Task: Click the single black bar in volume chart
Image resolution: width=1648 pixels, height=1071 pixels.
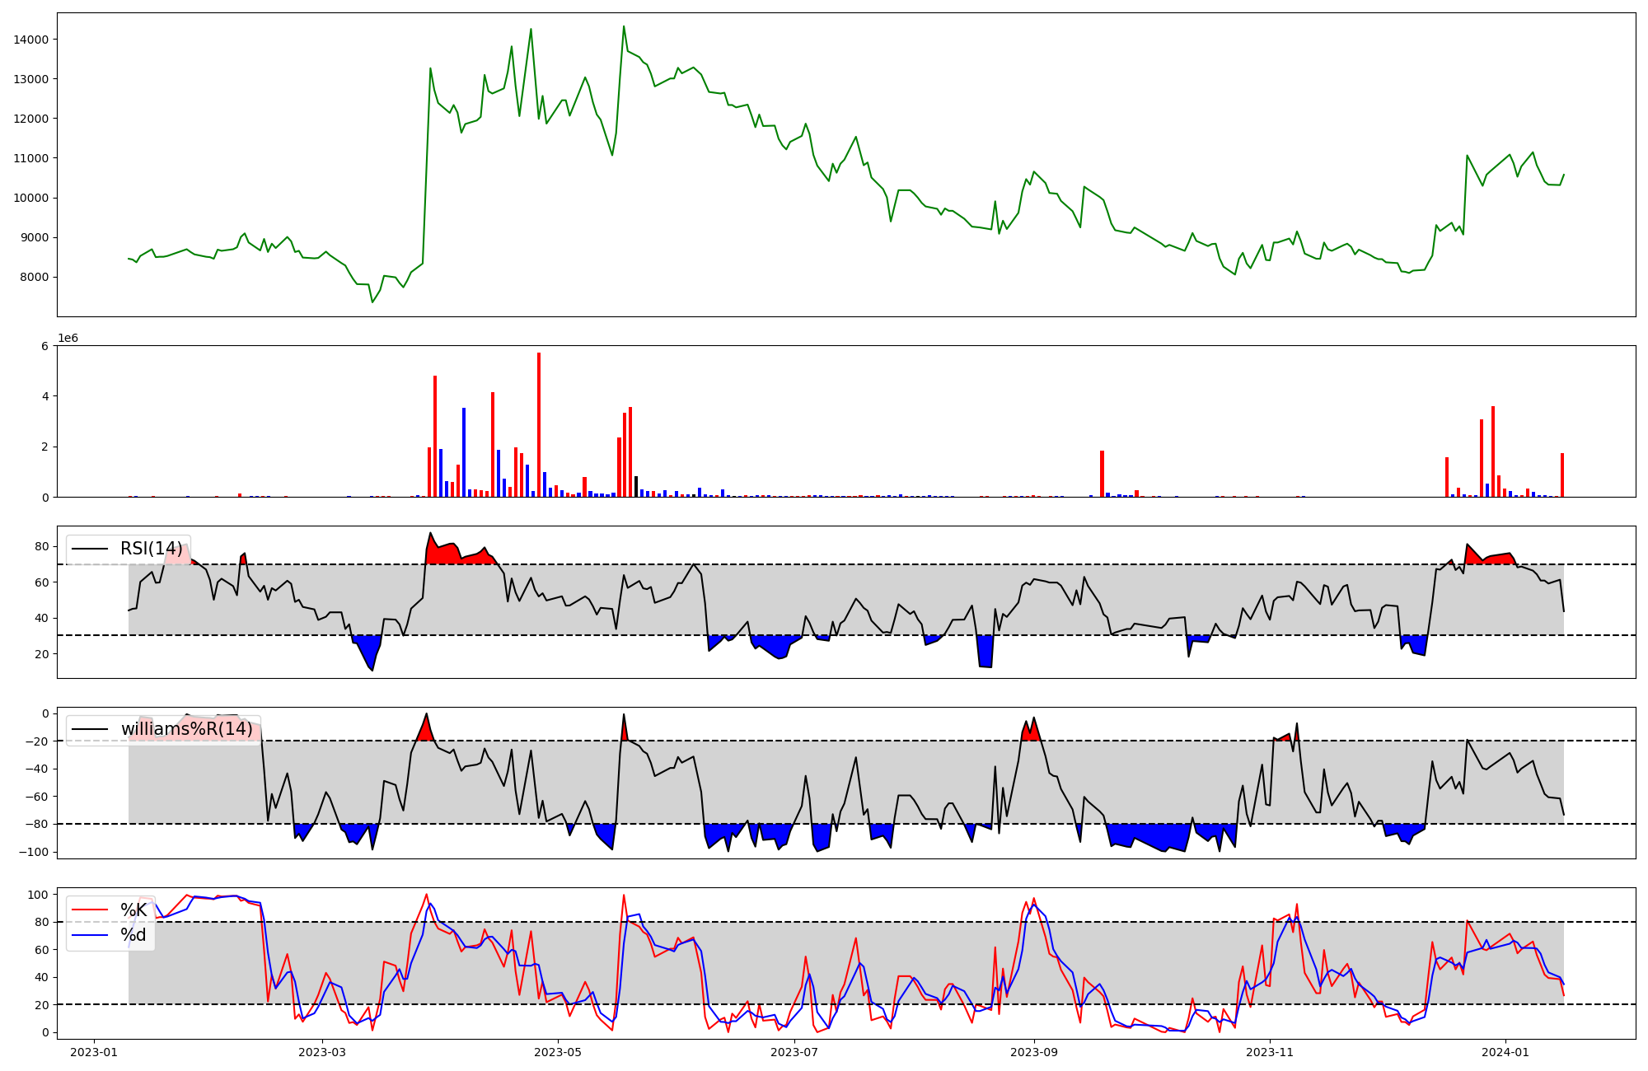Action: pyautogui.click(x=636, y=486)
